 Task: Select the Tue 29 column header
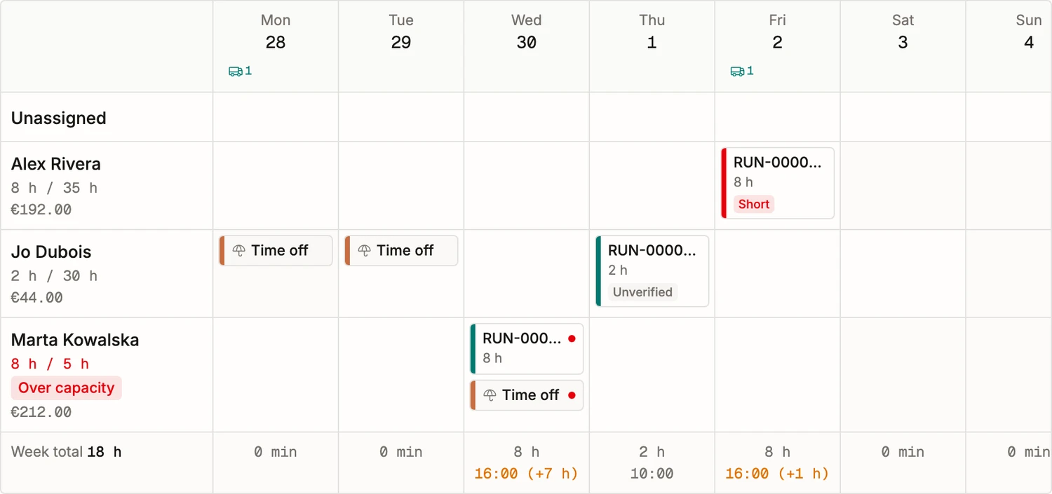(x=401, y=46)
